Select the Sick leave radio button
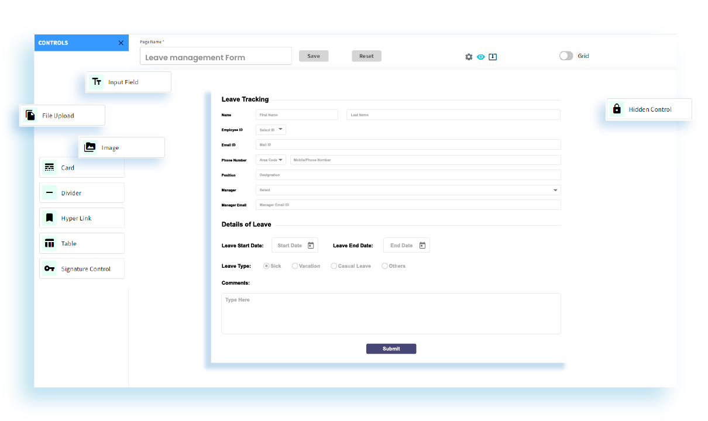The height and width of the screenshot is (421, 708). (x=266, y=265)
